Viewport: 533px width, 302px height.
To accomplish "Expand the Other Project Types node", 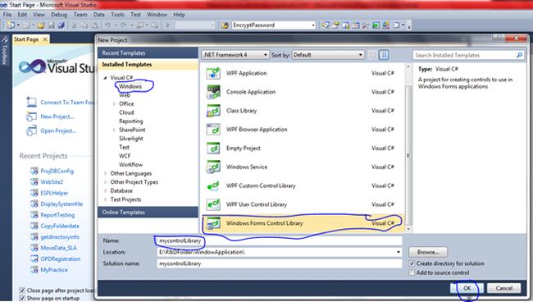I will pos(105,182).
